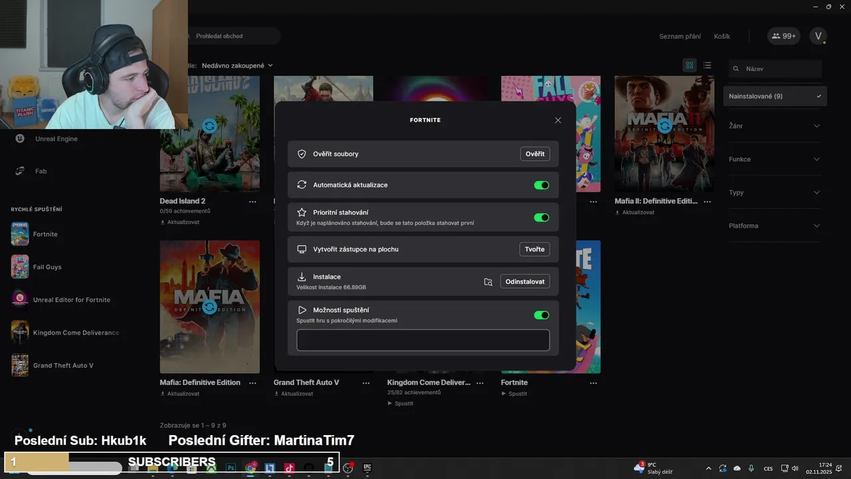Click Epic Games Launcher taskbar icon

[x=367, y=468]
